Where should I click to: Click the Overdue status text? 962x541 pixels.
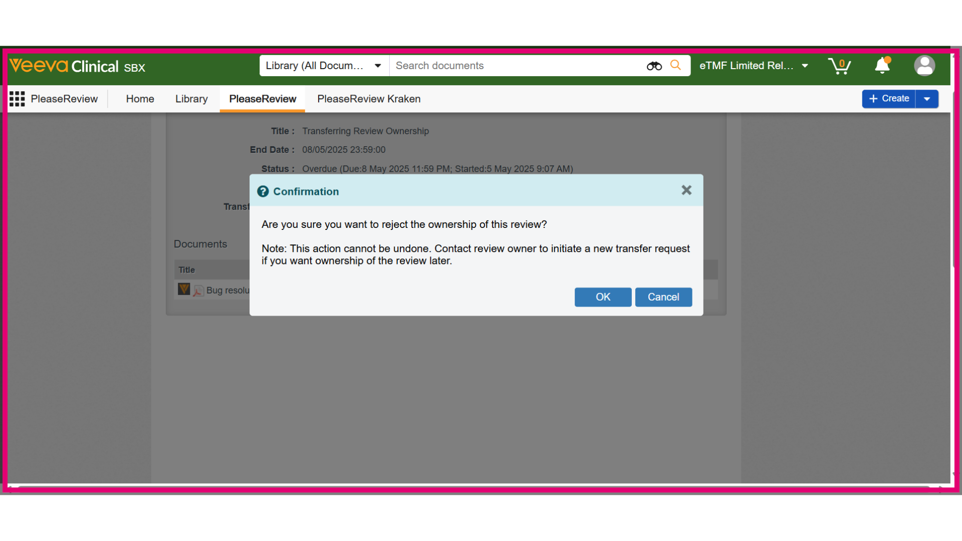[x=437, y=169]
